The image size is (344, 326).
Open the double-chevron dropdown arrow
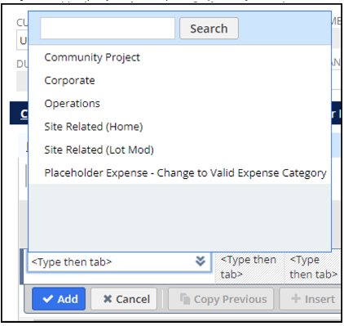click(201, 261)
